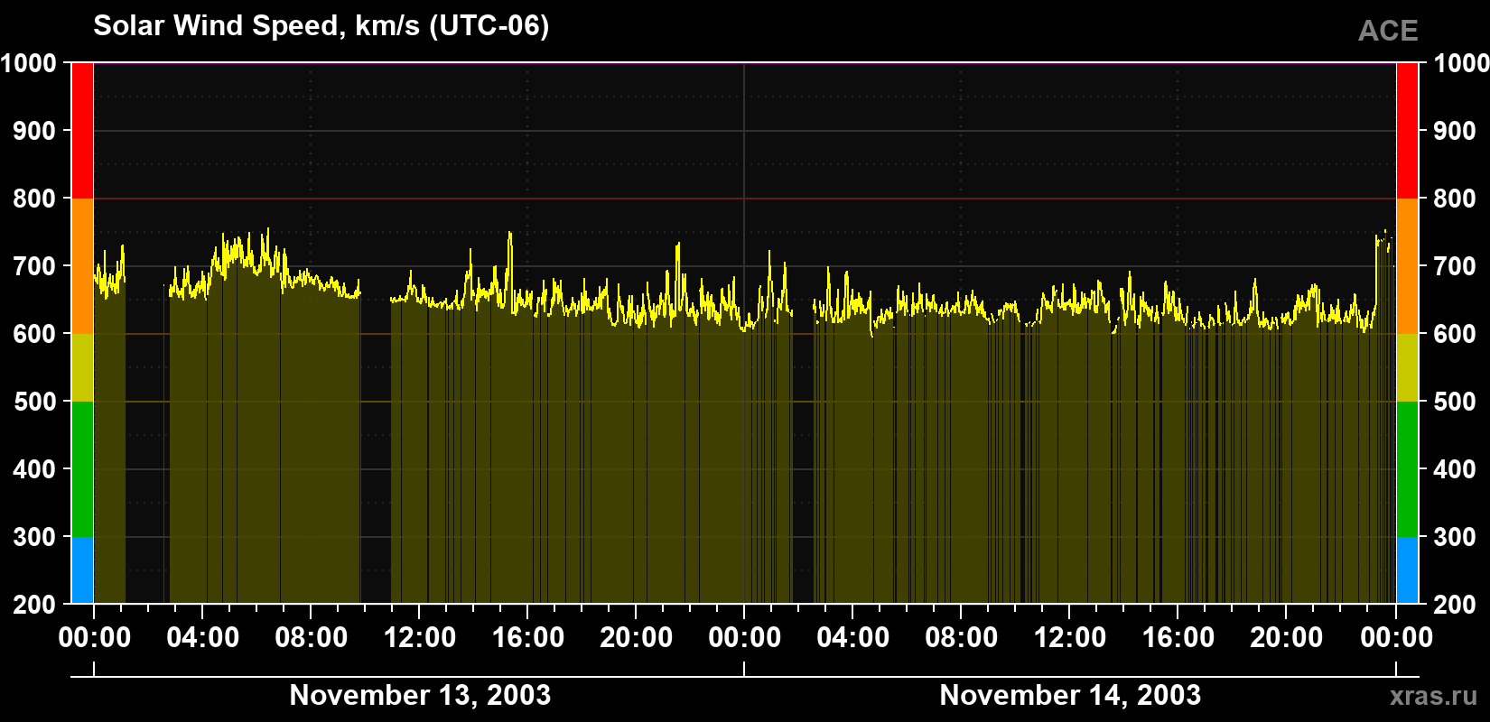The image size is (1490, 722).
Task: Click the 20:00 time marker on November 14
Action: pyautogui.click(x=1287, y=637)
